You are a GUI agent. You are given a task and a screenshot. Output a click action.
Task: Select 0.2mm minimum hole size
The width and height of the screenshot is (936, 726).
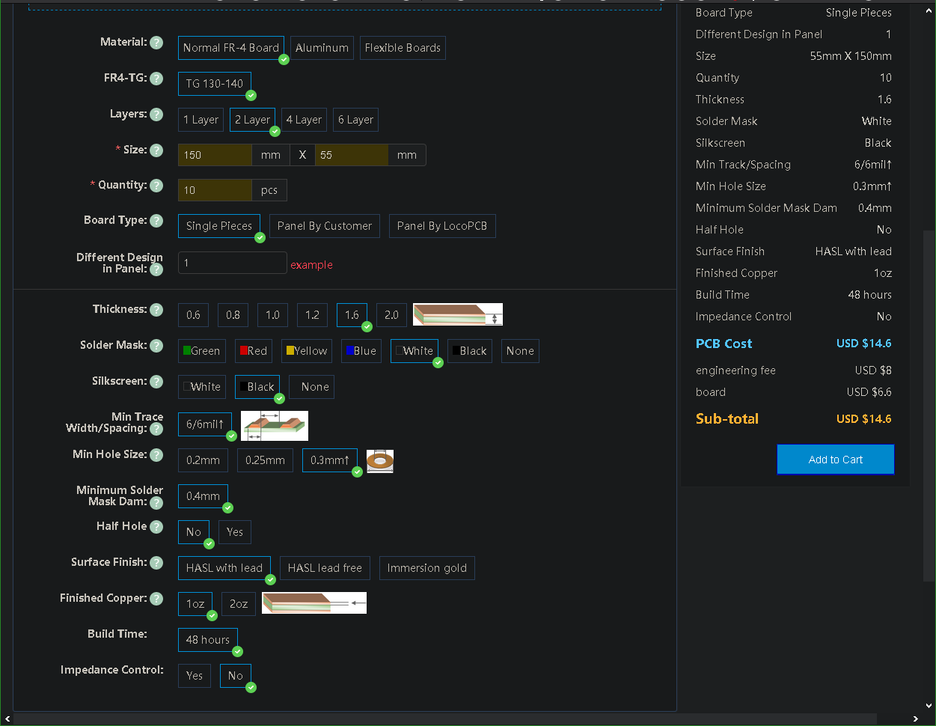click(203, 460)
